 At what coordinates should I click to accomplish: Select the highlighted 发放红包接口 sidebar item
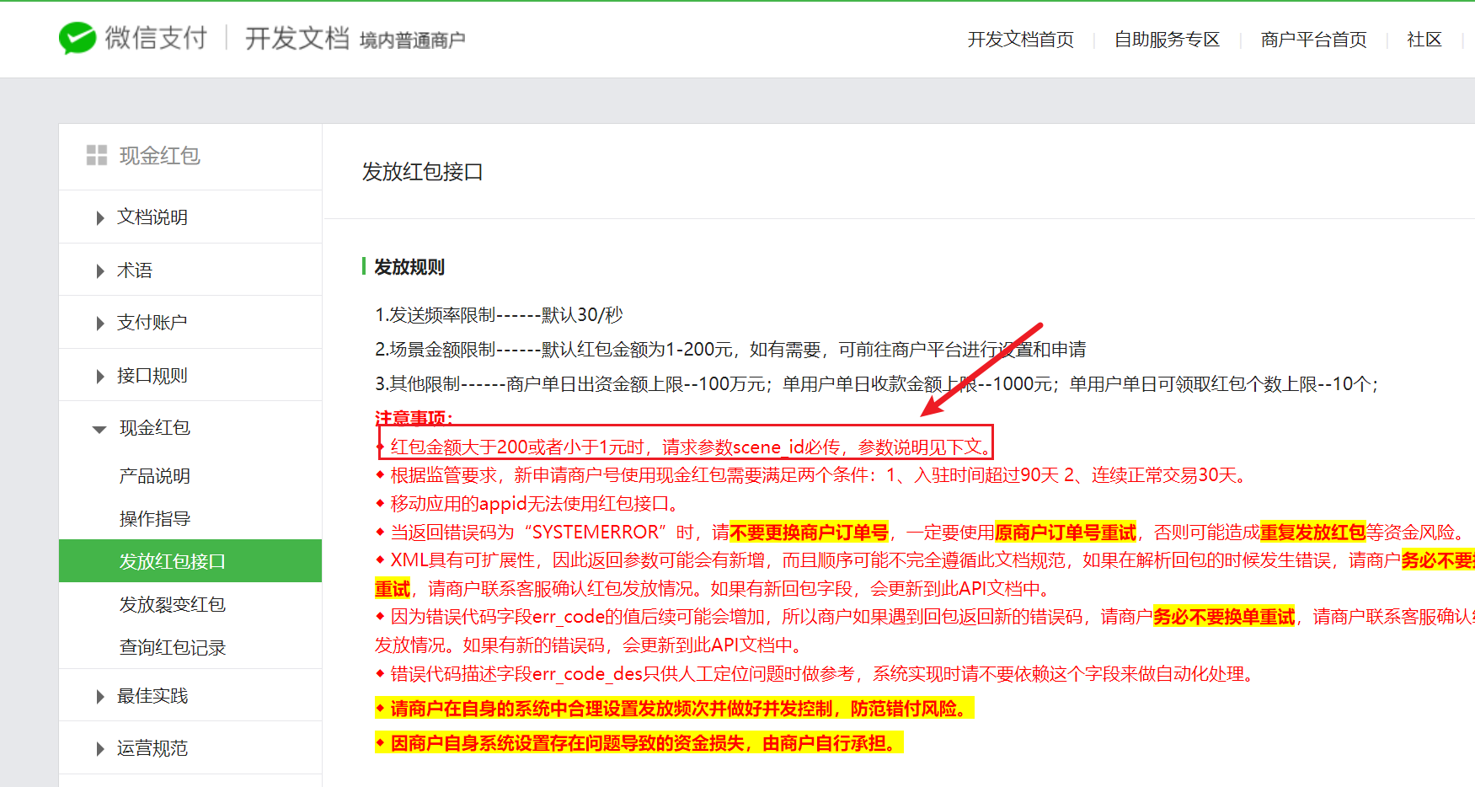[x=190, y=561]
